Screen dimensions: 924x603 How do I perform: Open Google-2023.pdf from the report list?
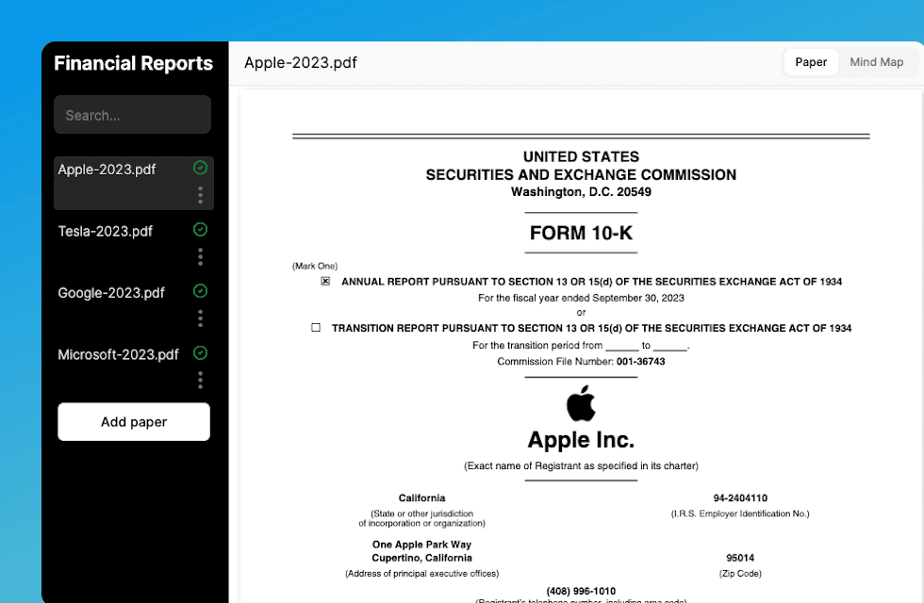tap(111, 293)
